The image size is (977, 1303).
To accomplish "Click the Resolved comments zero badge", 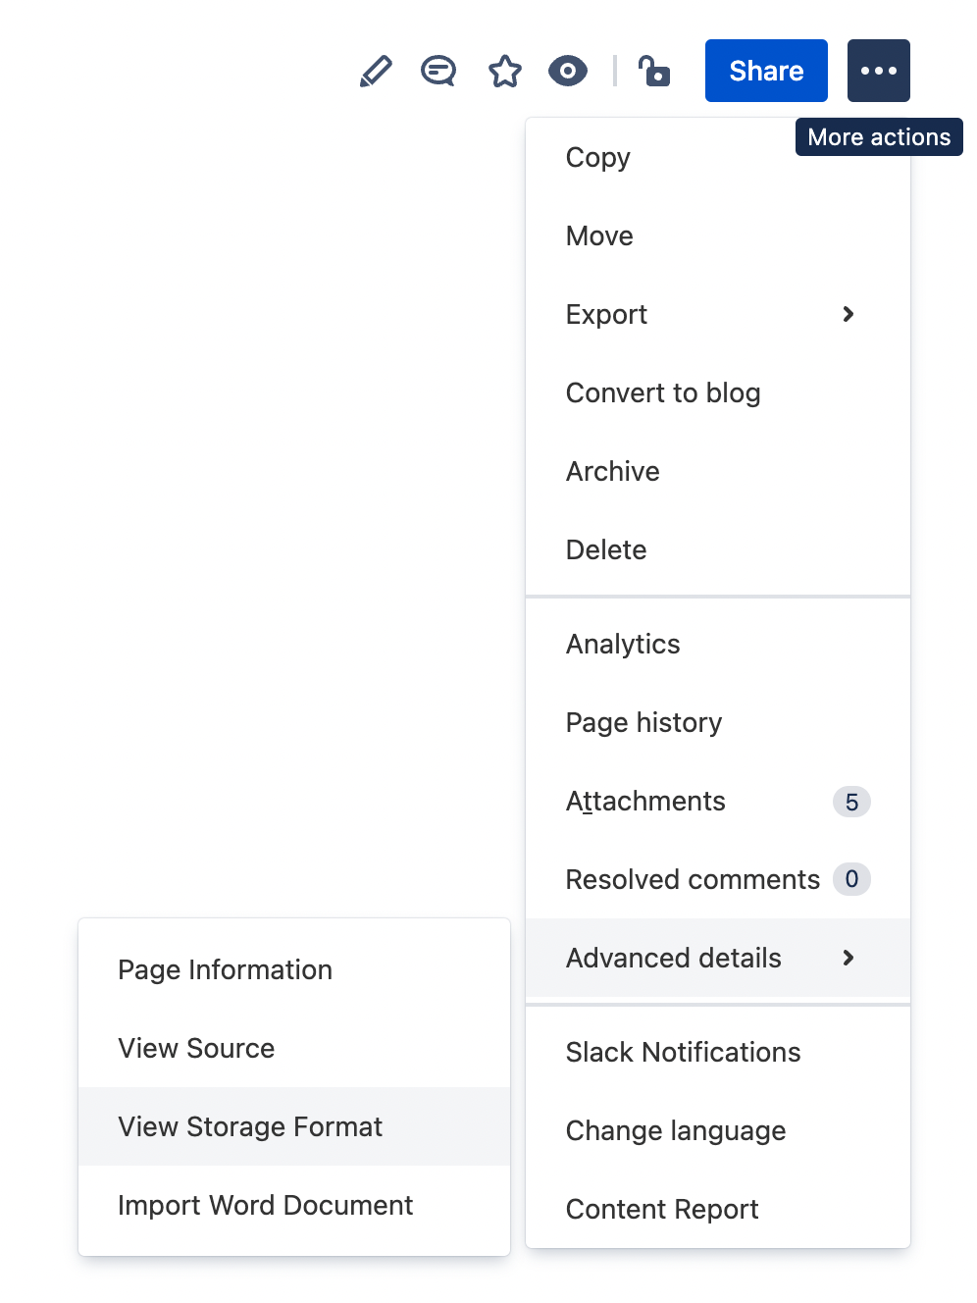I will coord(851,880).
